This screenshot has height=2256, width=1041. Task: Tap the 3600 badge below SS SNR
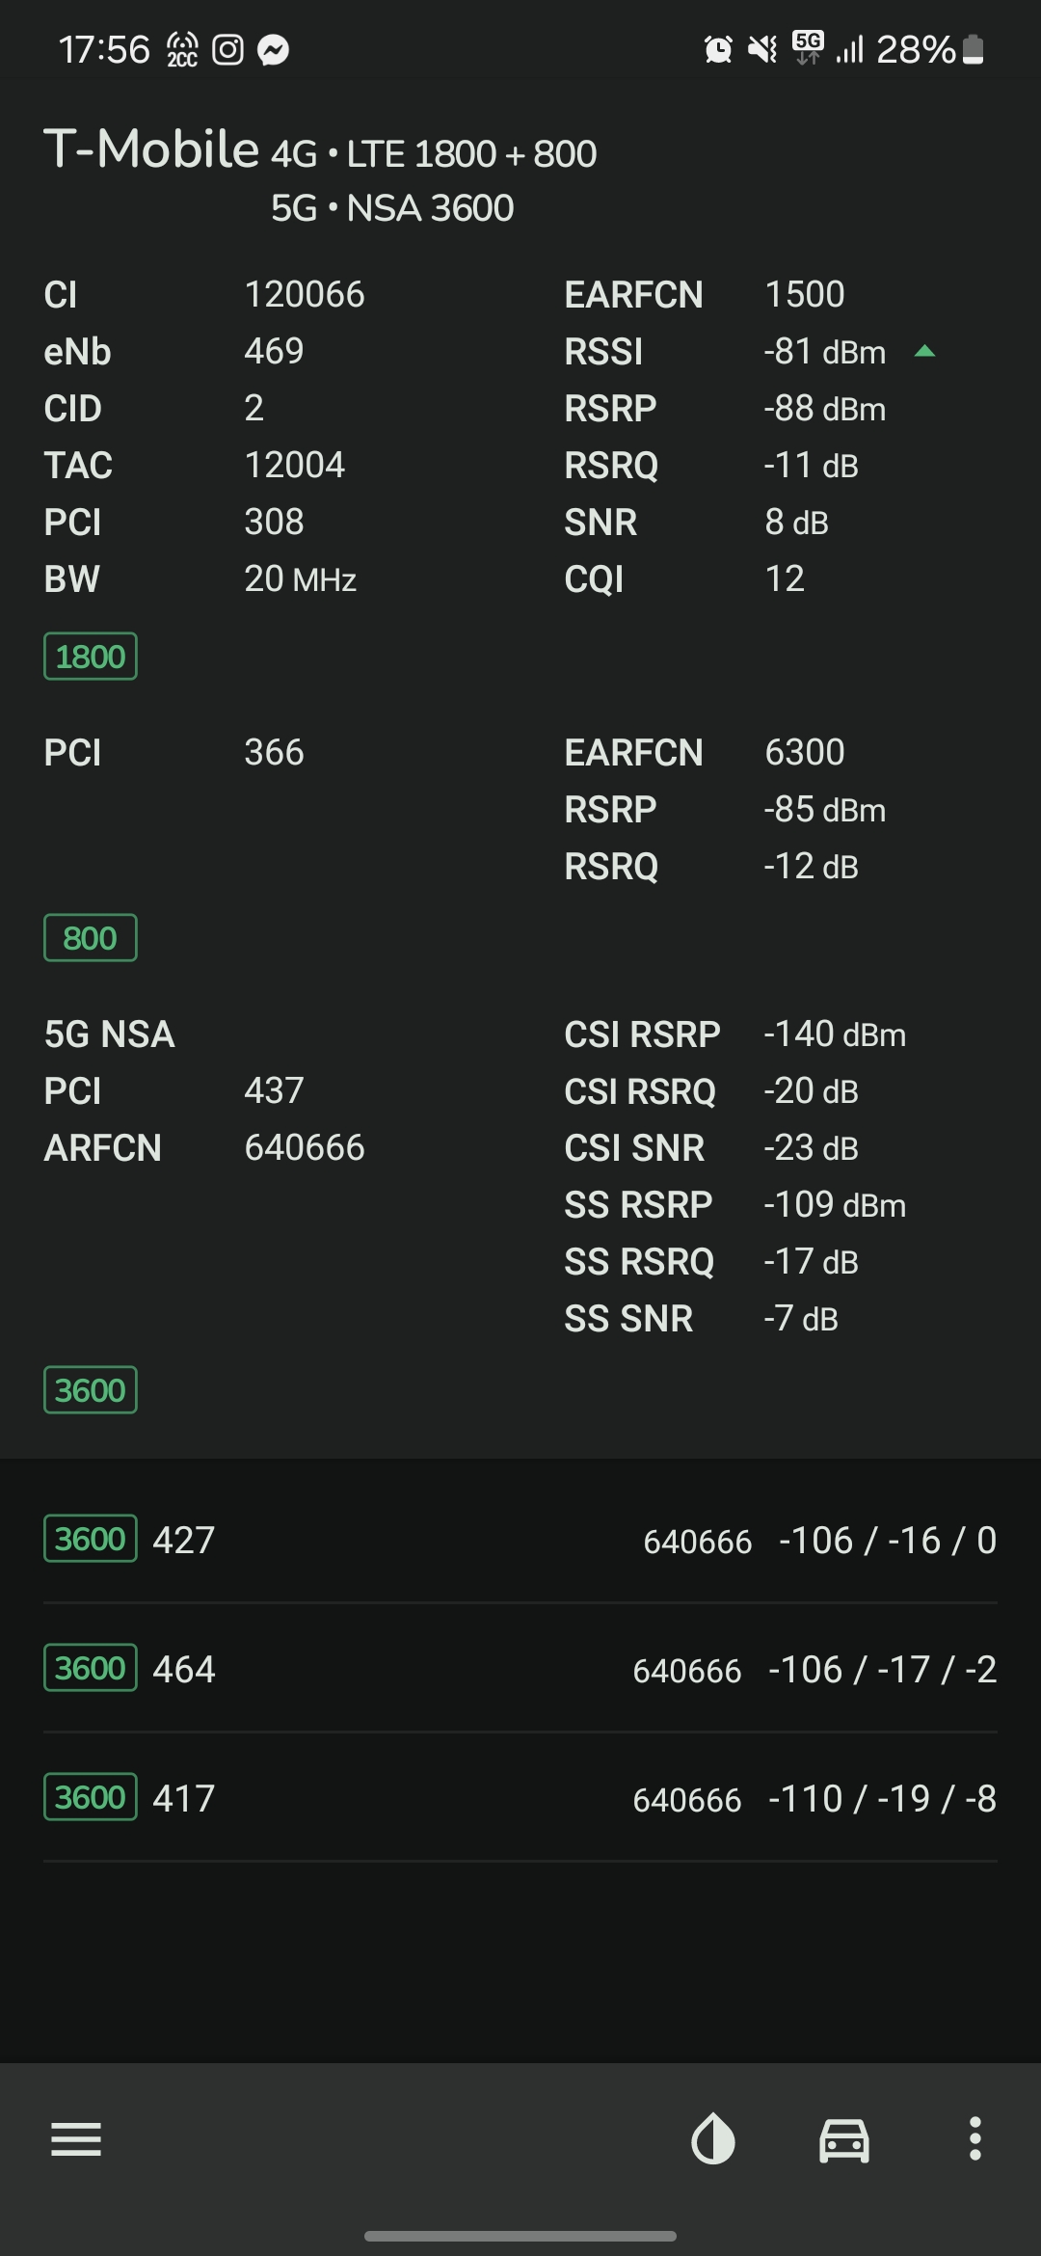point(91,1390)
